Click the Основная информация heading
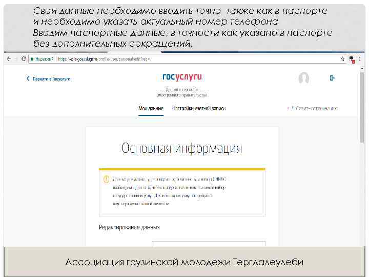369x277 pixels. click(x=182, y=148)
